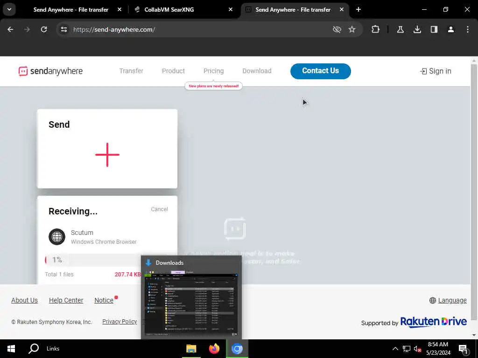Open Firefox from the taskbar

pyautogui.click(x=214, y=349)
